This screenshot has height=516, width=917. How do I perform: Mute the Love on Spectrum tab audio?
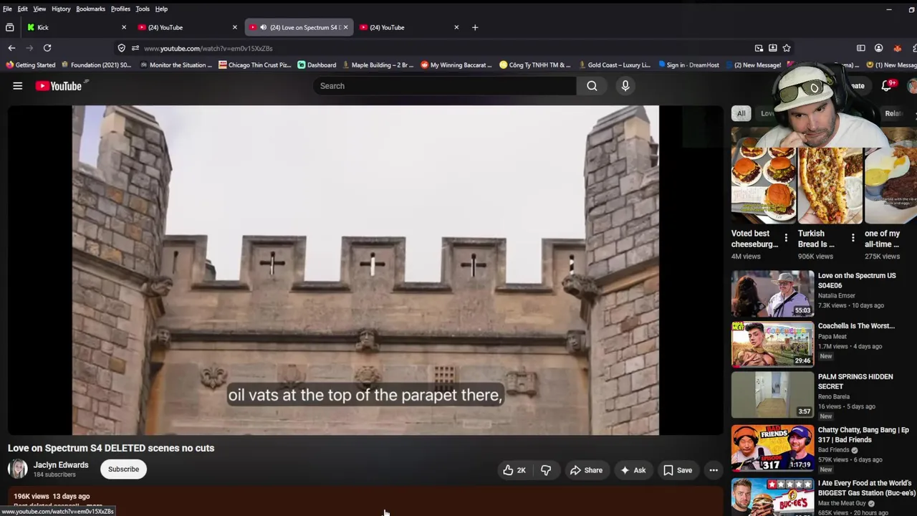tap(264, 27)
